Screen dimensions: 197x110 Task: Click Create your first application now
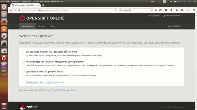45,82
